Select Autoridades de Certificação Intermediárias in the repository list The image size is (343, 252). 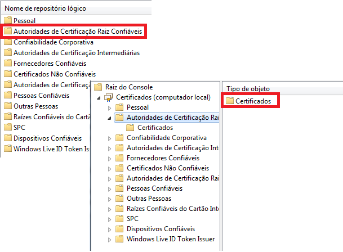click(76, 53)
